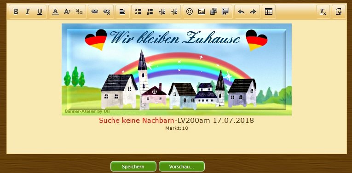The image size is (352, 173).
Task: Insert a bulleted list
Action: [138, 12]
